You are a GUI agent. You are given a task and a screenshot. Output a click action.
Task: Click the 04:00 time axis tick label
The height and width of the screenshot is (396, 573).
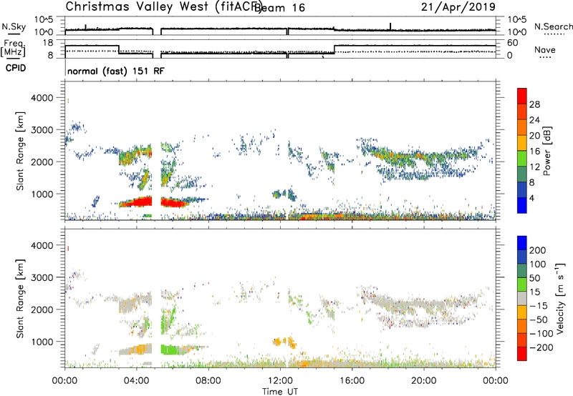pyautogui.click(x=137, y=381)
